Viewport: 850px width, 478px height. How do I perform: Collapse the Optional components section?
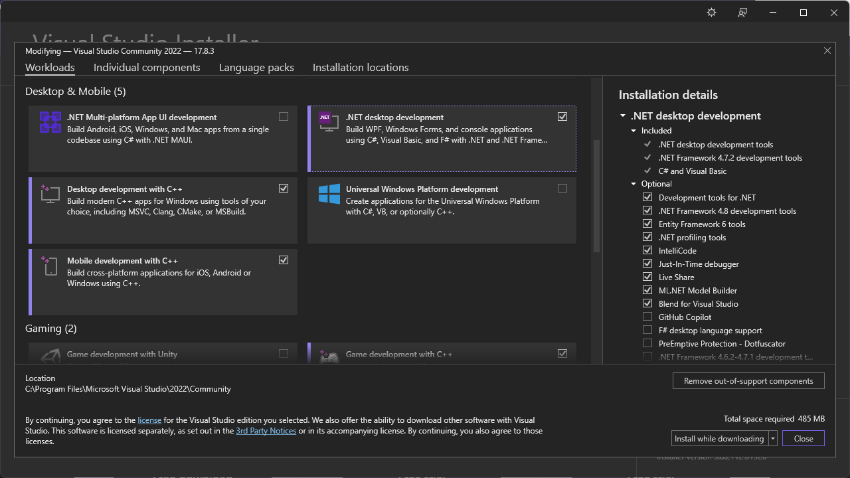(x=633, y=184)
